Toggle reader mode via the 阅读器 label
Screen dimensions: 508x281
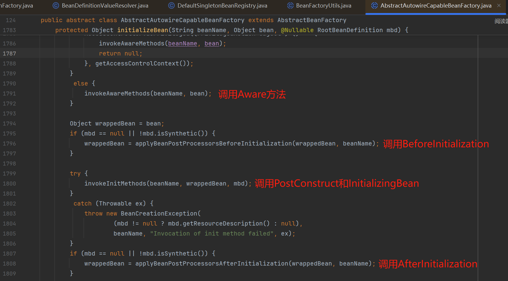point(501,21)
